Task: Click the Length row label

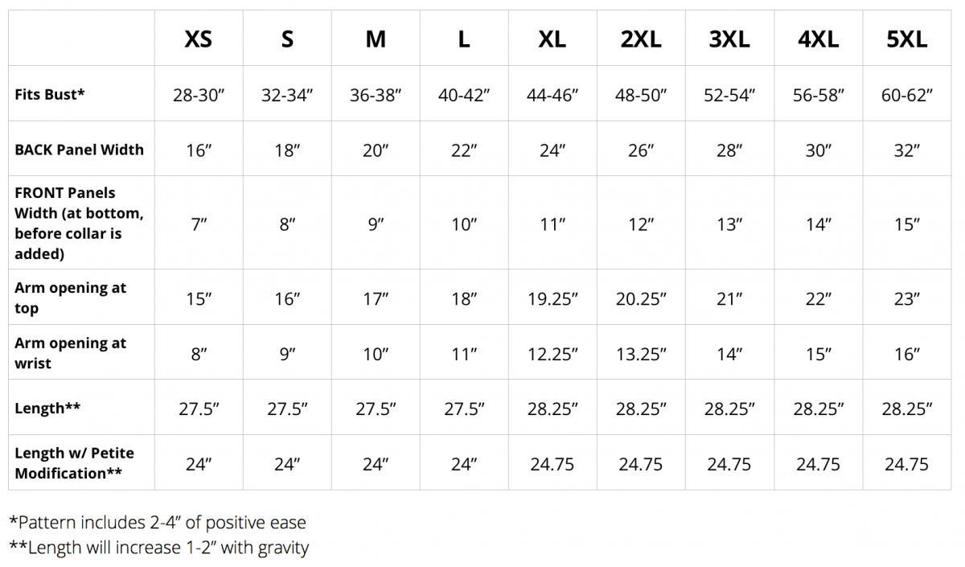Action: [x=47, y=408]
